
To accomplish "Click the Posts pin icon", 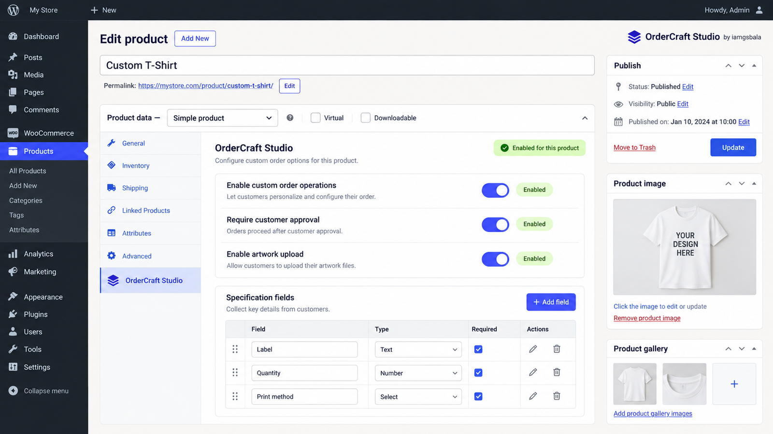I will (13, 57).
